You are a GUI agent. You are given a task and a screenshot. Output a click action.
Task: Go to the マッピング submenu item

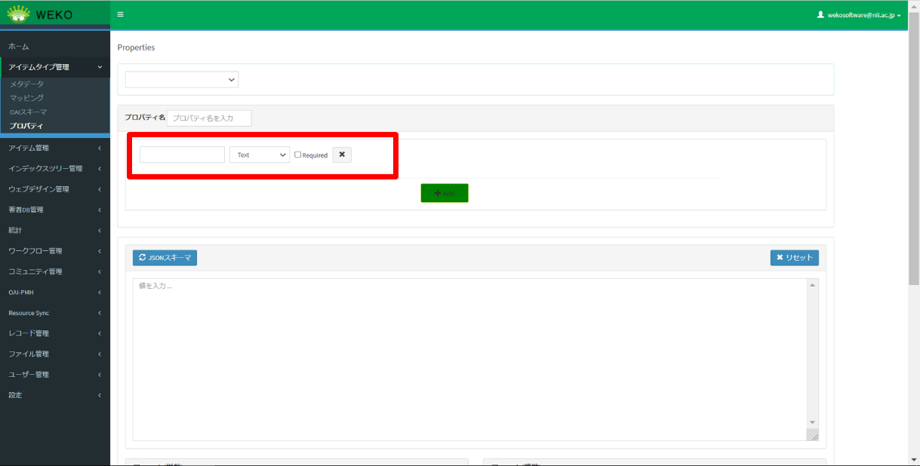27,98
